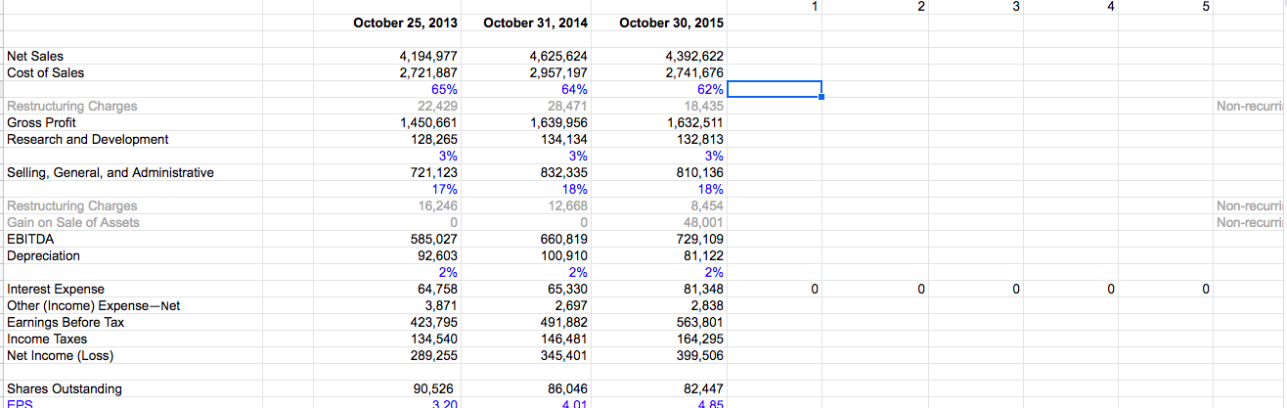The width and height of the screenshot is (1287, 408).
Task: Click earnings before tax value 491,882
Action: pos(563,322)
